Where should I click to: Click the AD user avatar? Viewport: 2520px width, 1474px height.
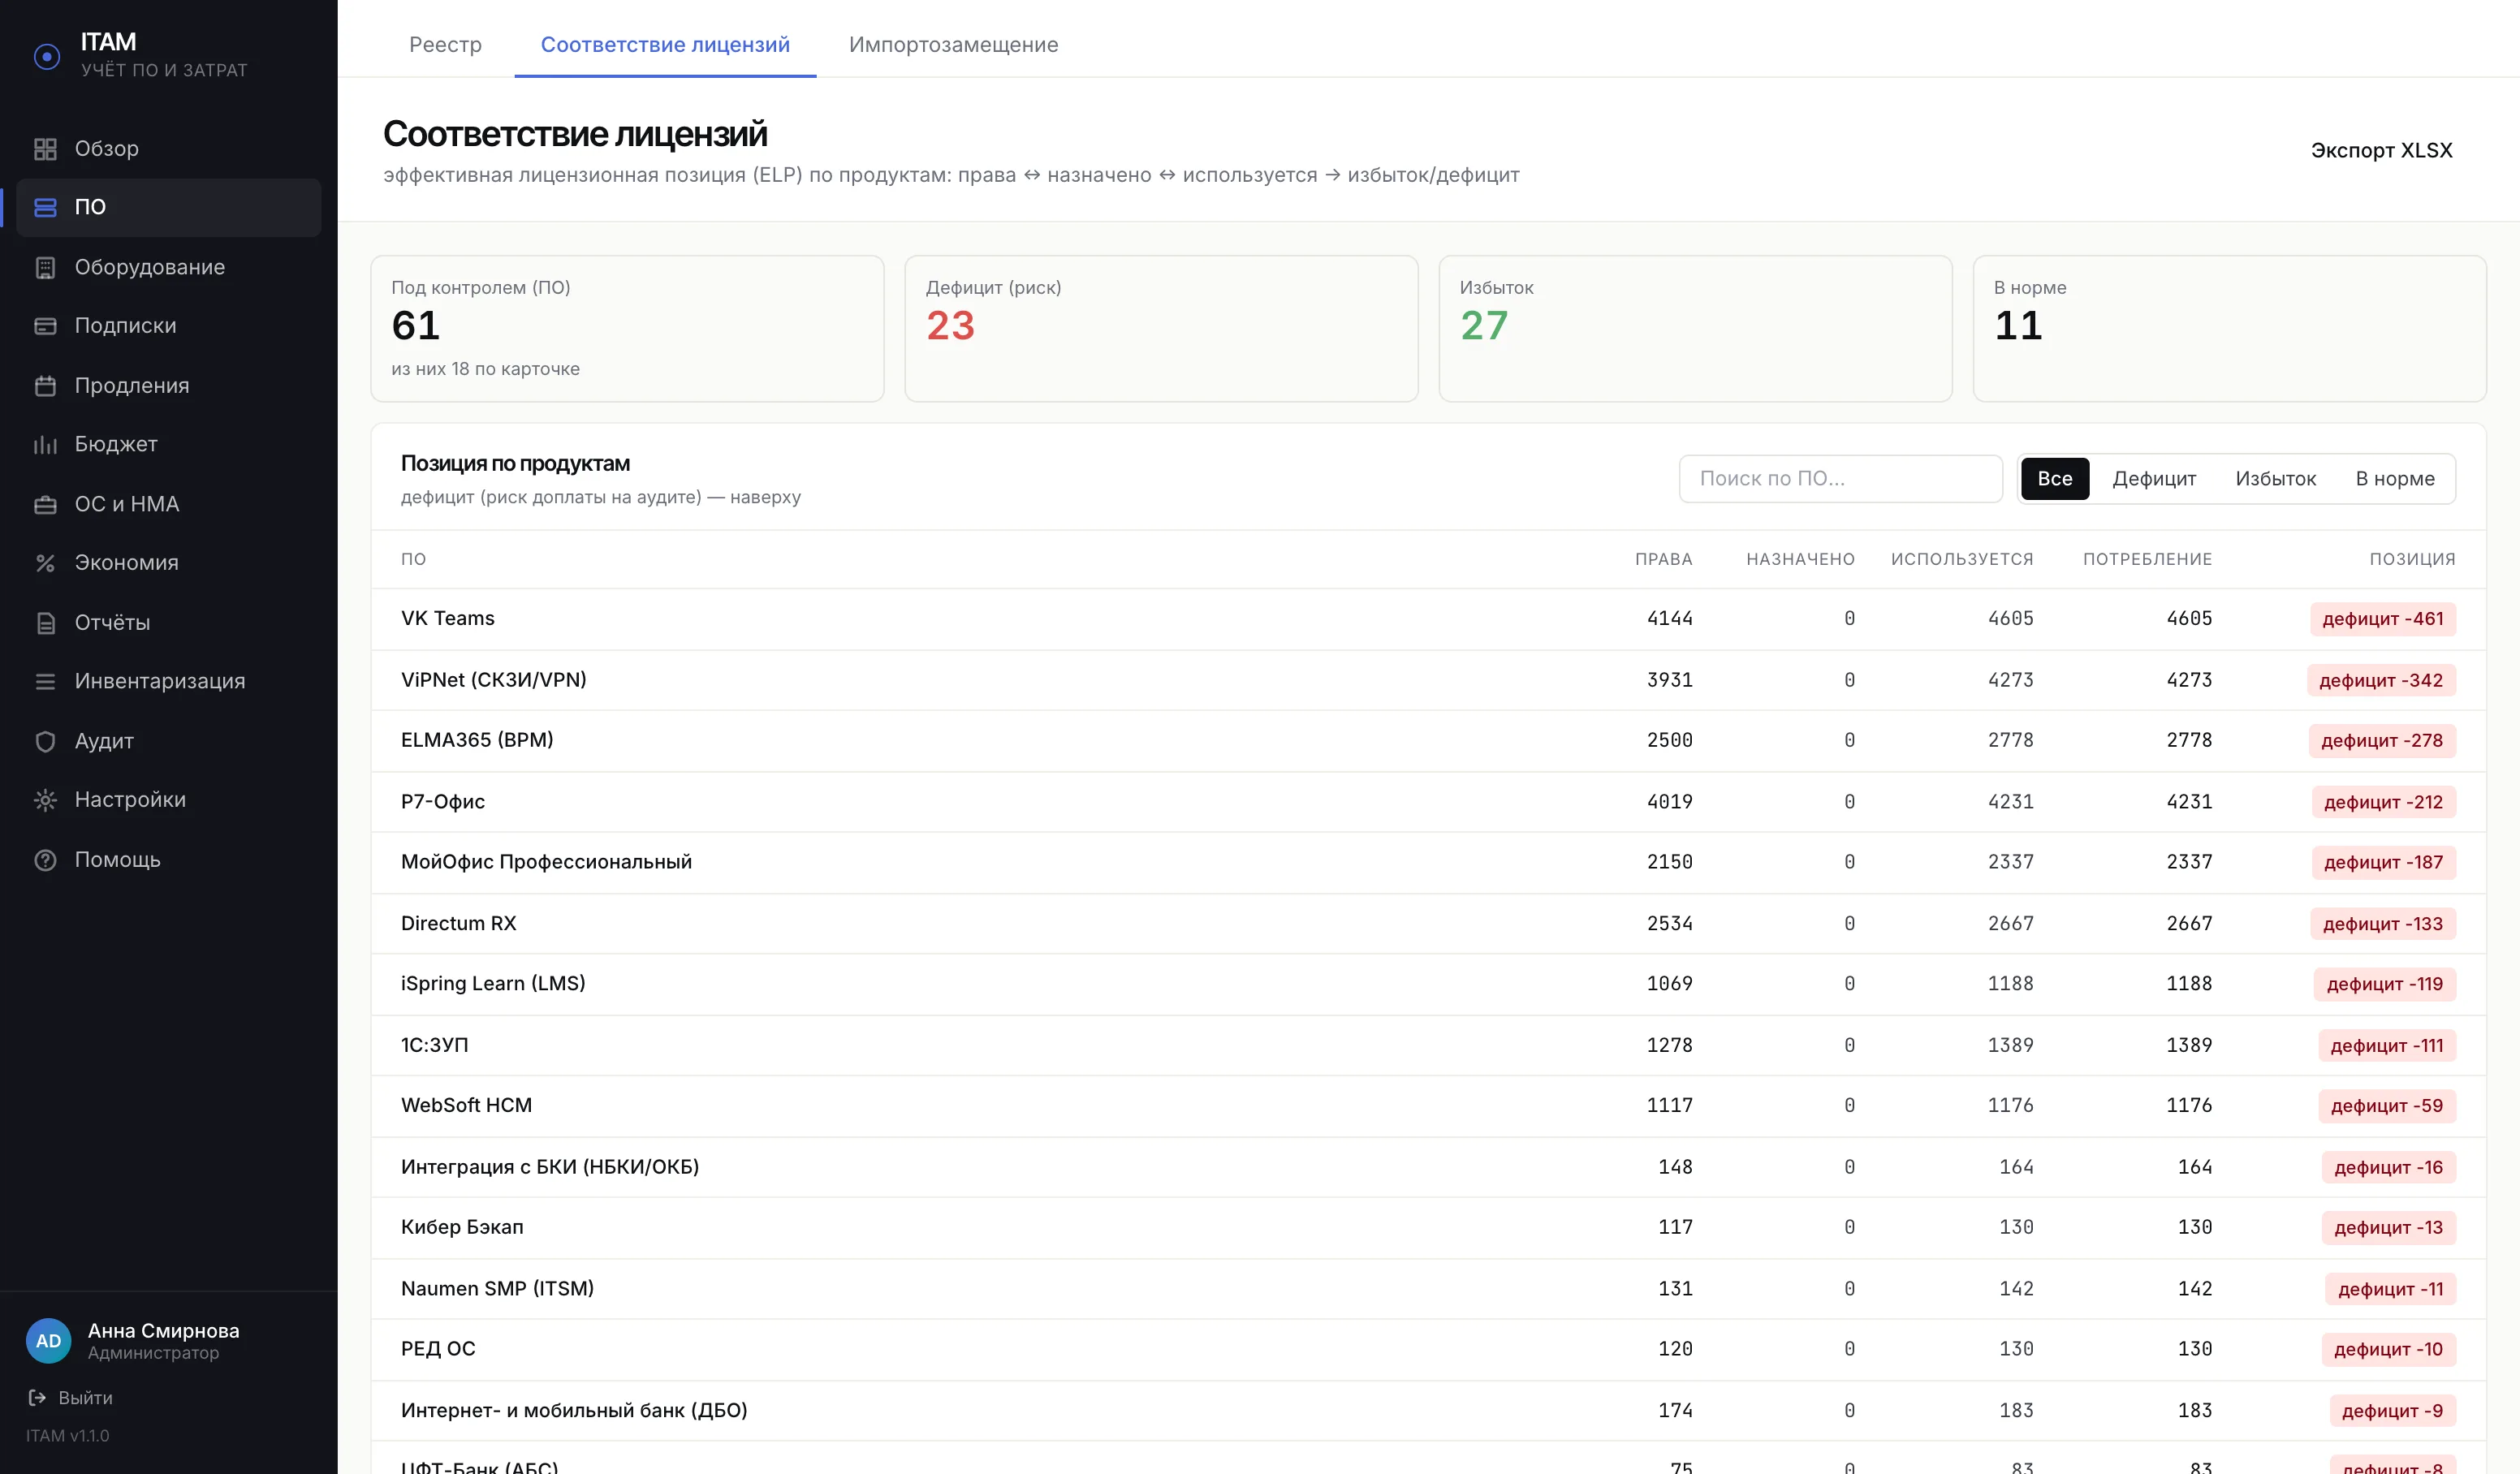[48, 1341]
